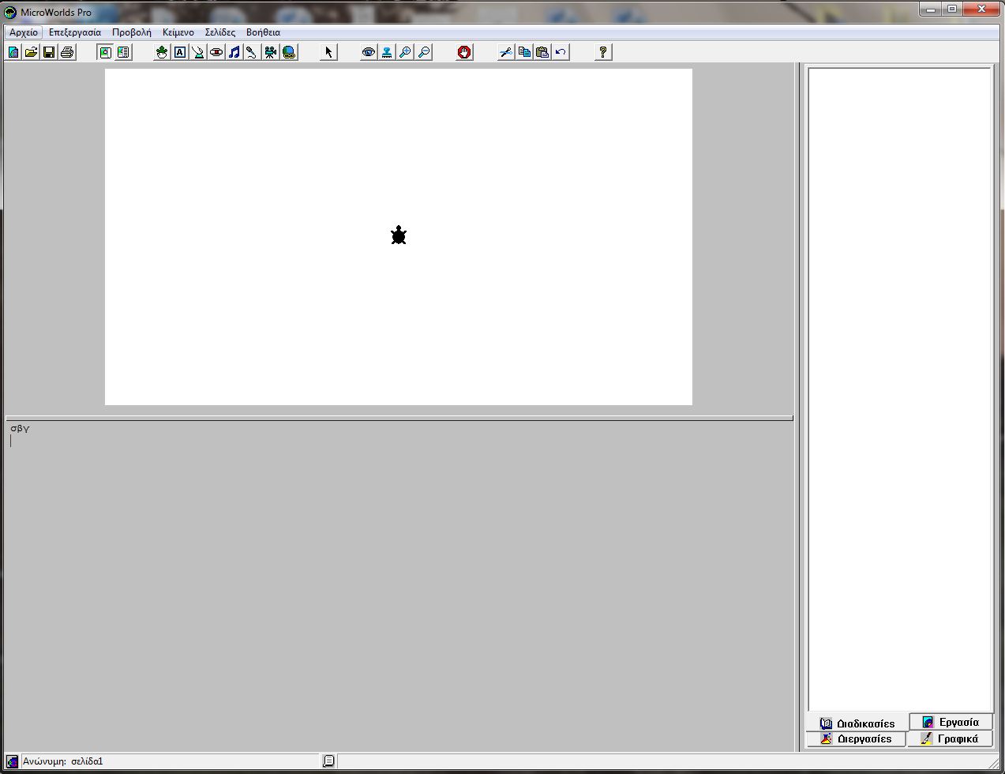Open the Αρχείο menu
This screenshot has height=774, width=1005.
(x=24, y=32)
